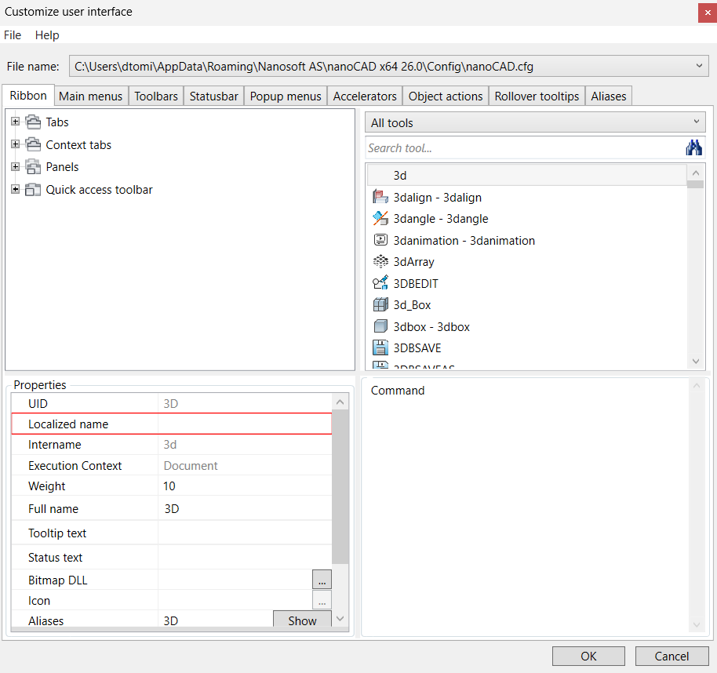Click the Show aliases button

pyautogui.click(x=302, y=620)
